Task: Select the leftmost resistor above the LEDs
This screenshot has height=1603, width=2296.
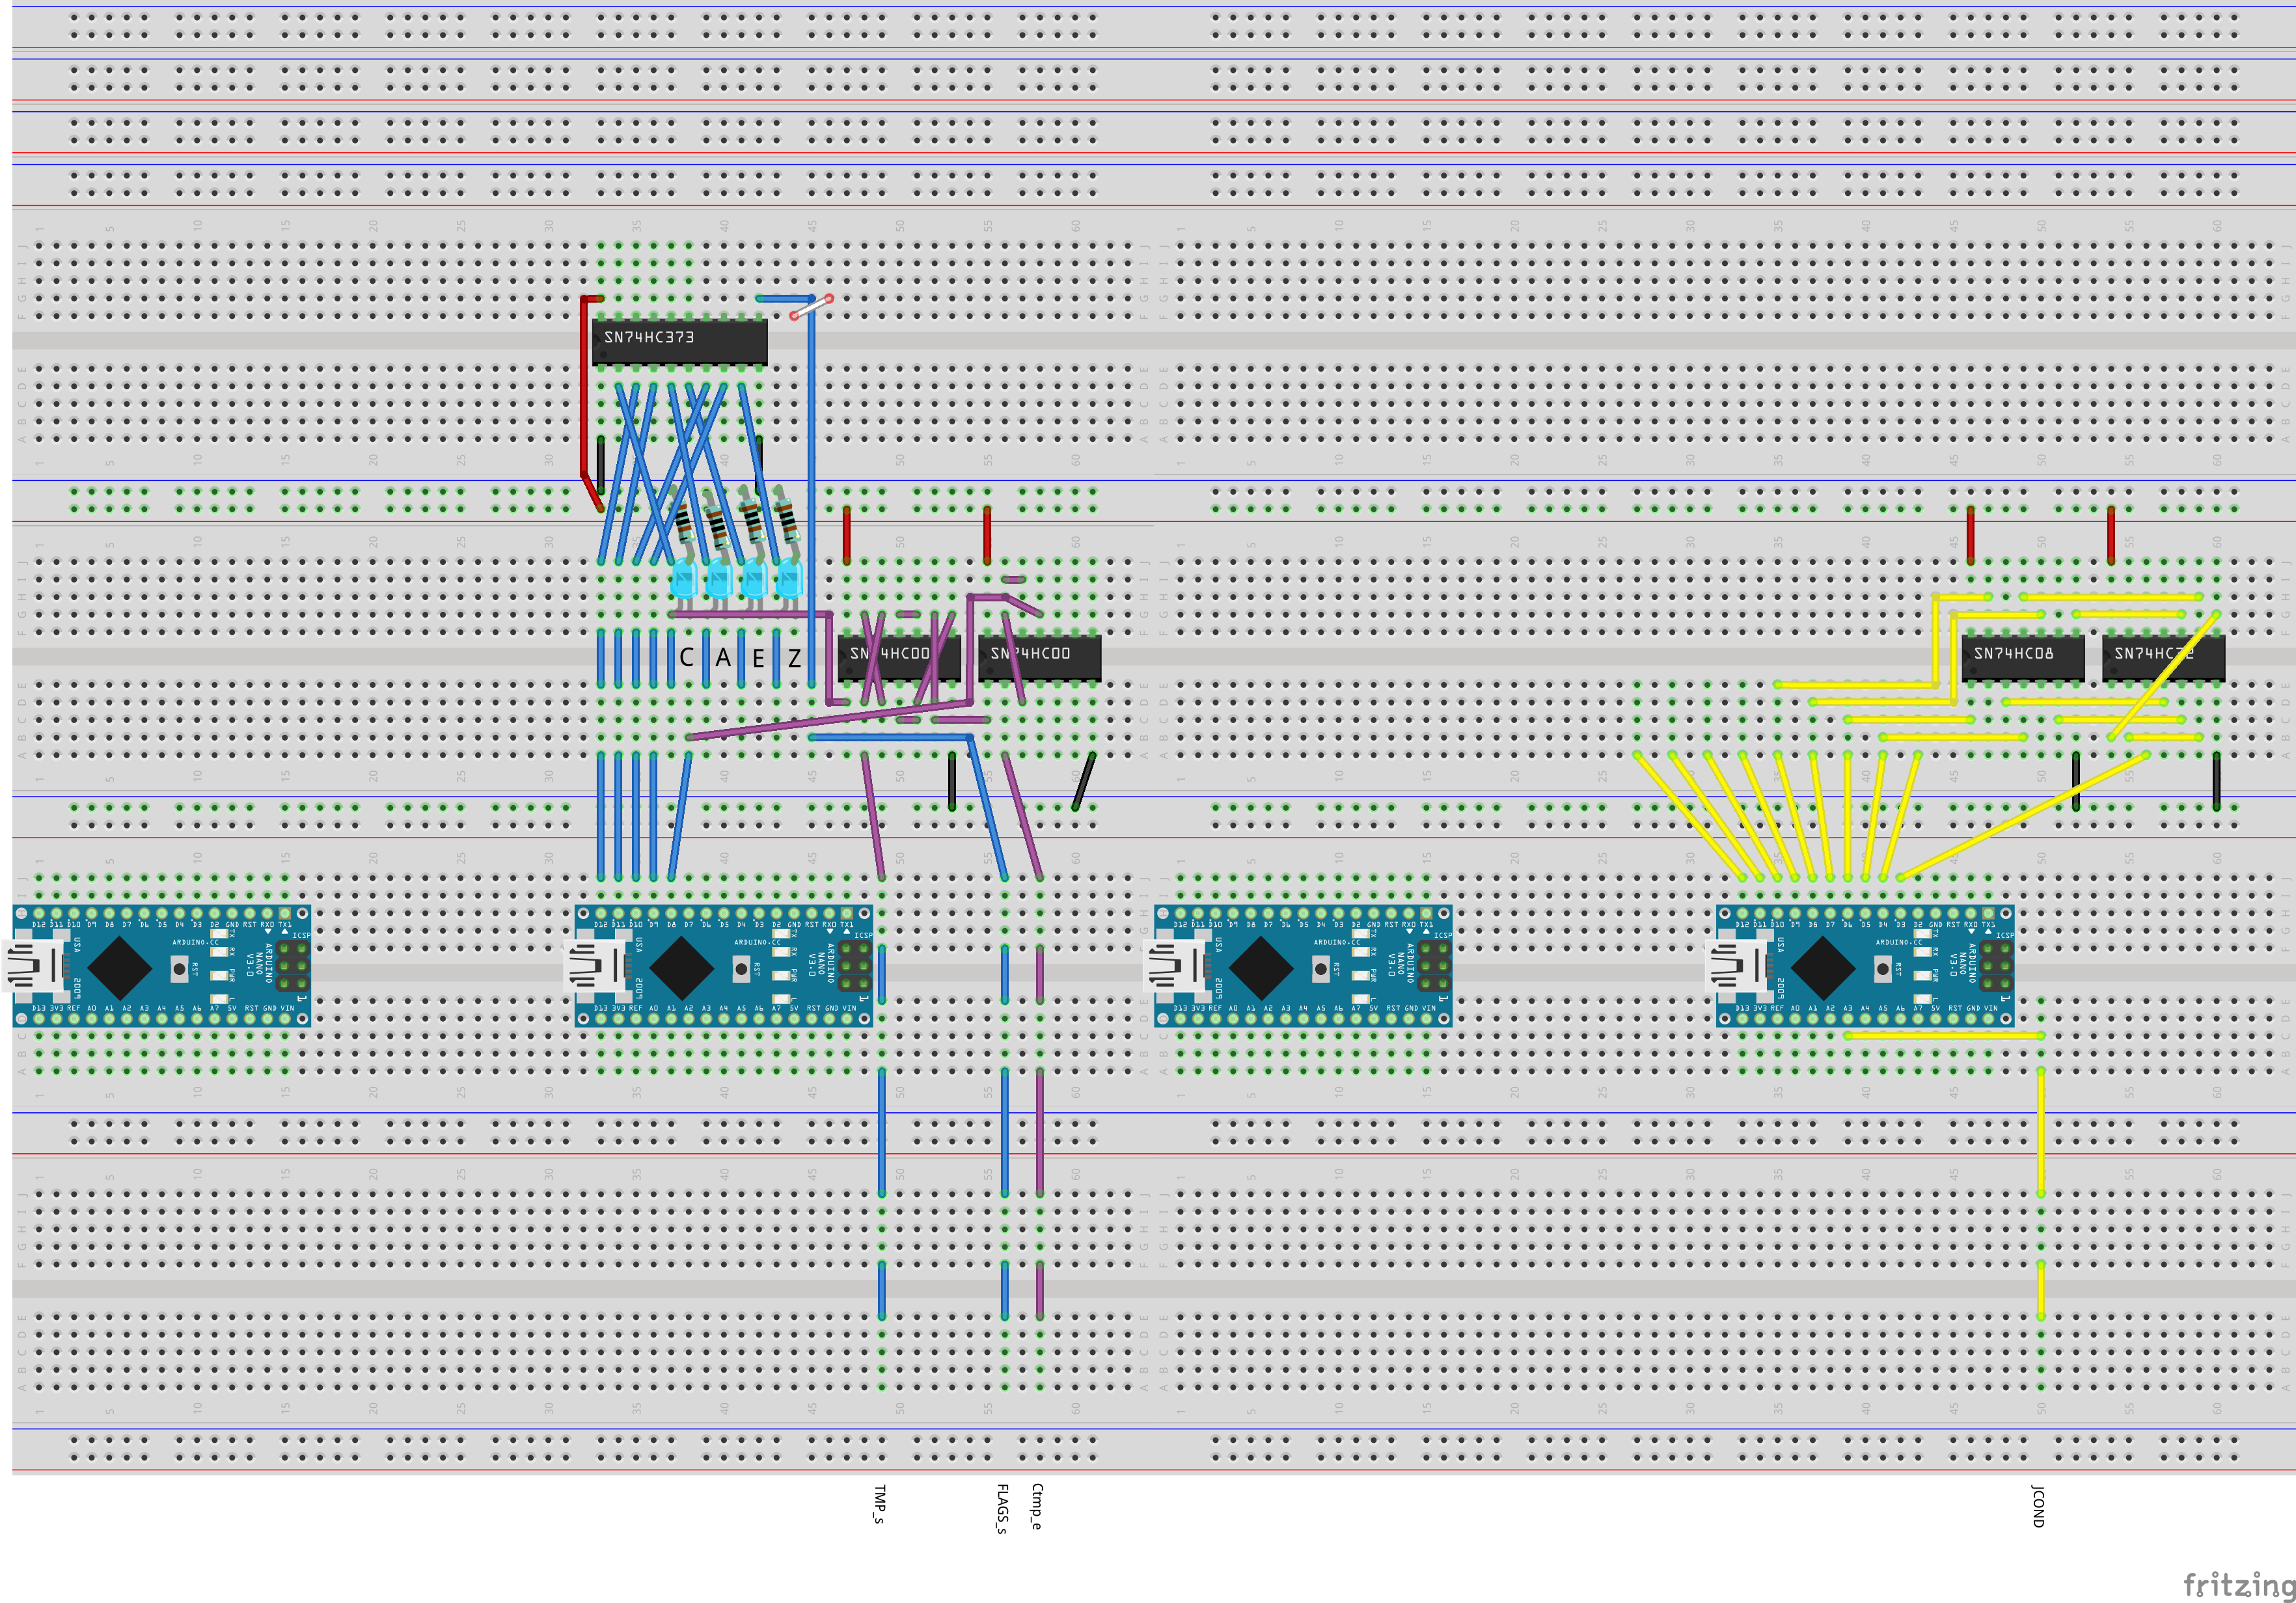Action: pos(683,522)
